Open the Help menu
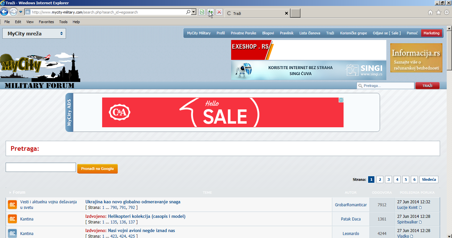The image size is (452, 238). click(76, 22)
